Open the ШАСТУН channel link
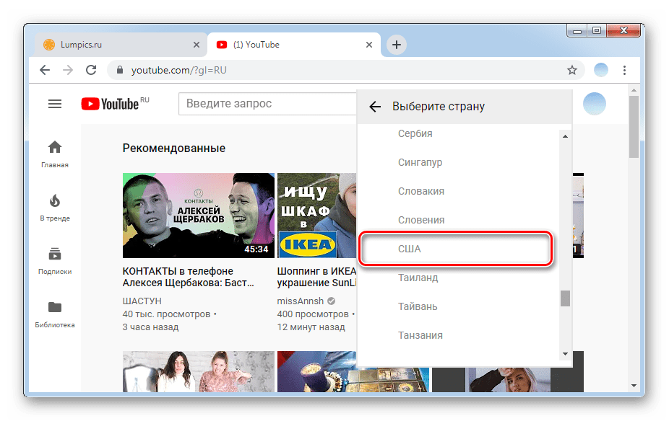669x421 pixels. tap(142, 301)
